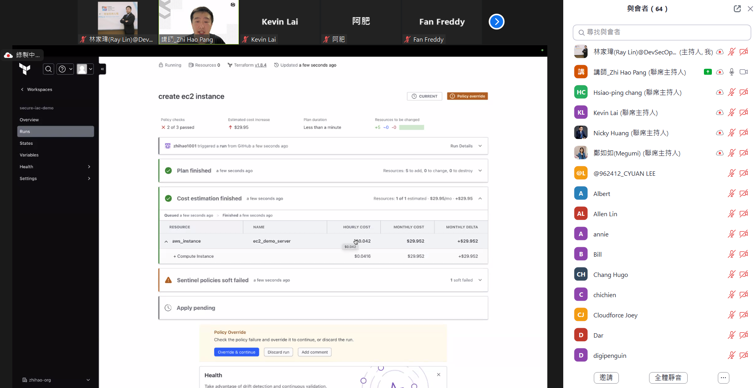The image size is (754, 388).
Task: Open the search magnifier icon in sidebar
Action: 48,69
